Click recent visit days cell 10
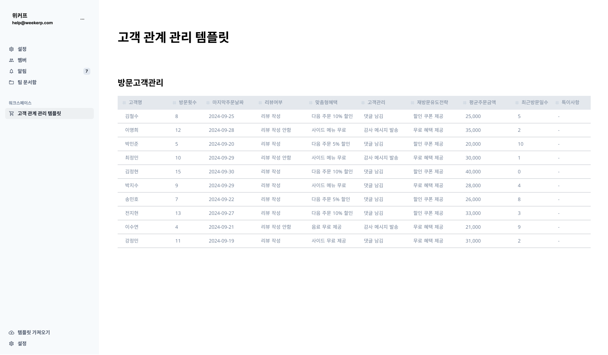Image resolution: width=608 pixels, height=355 pixels. (520, 144)
